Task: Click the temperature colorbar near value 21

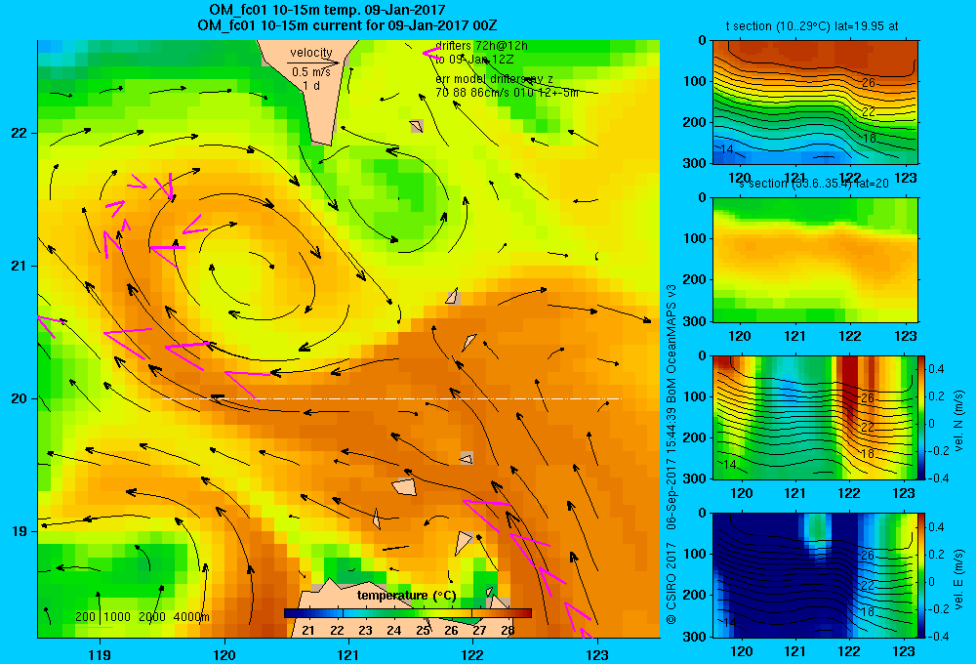Action: pos(308,613)
